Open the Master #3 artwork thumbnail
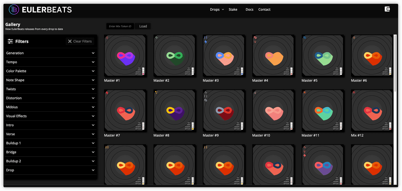 pyautogui.click(x=224, y=56)
